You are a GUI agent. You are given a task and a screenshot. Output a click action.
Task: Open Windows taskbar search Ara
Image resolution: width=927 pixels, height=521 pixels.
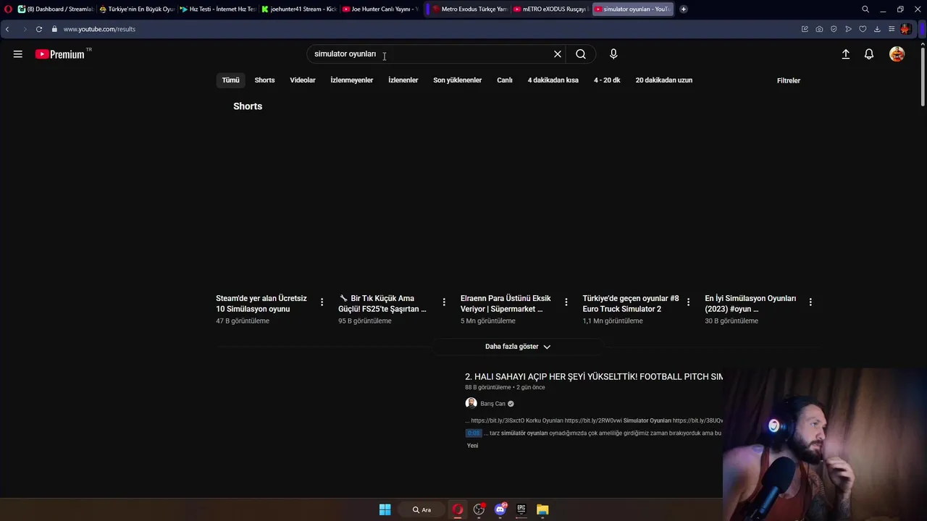click(x=421, y=509)
